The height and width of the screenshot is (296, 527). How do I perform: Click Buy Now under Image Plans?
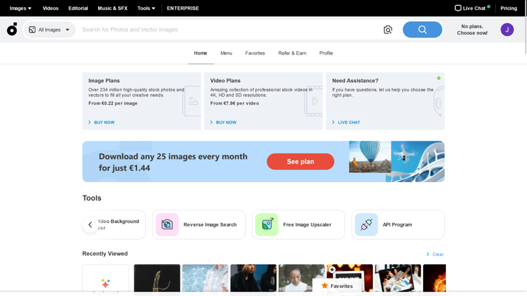103,122
